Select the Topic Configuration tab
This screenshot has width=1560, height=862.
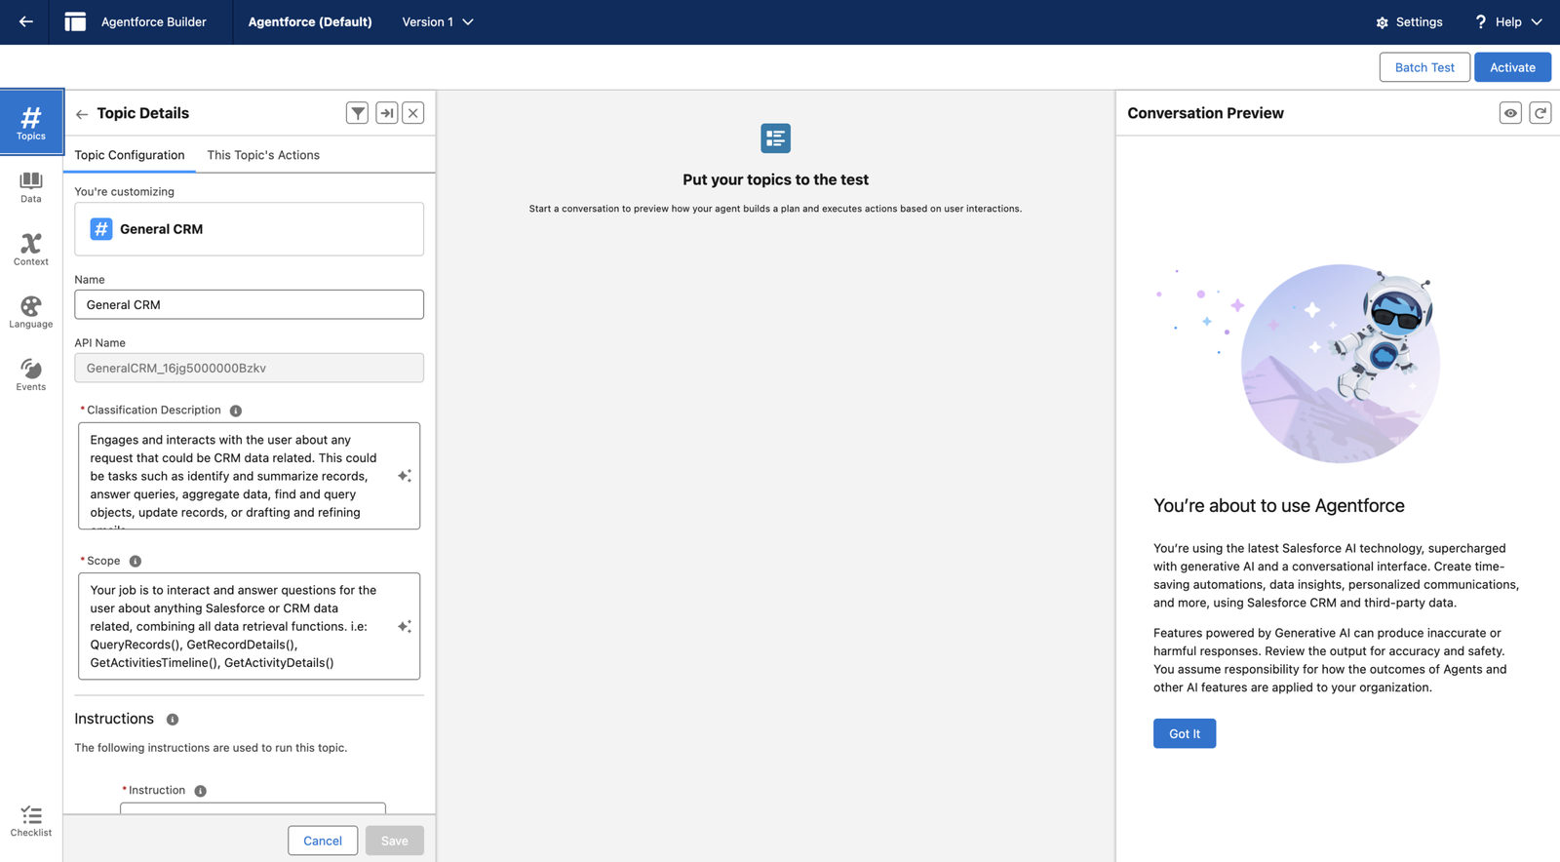(x=130, y=155)
